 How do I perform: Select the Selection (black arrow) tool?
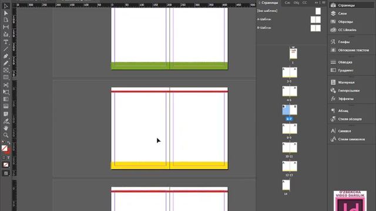[6, 6]
